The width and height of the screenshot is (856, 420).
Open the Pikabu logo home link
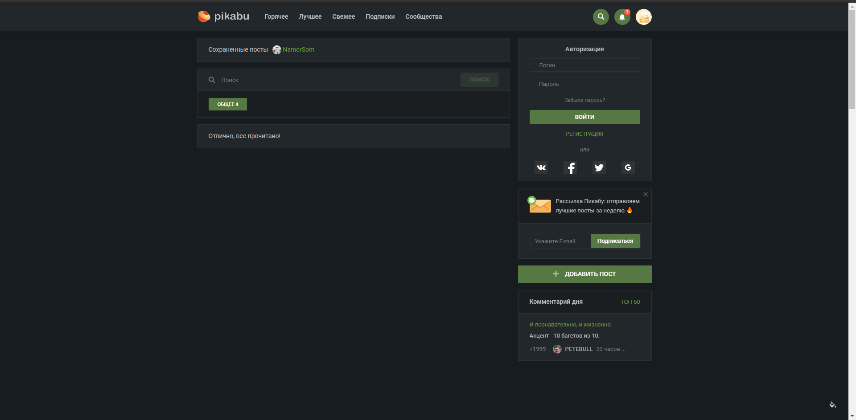[223, 16]
